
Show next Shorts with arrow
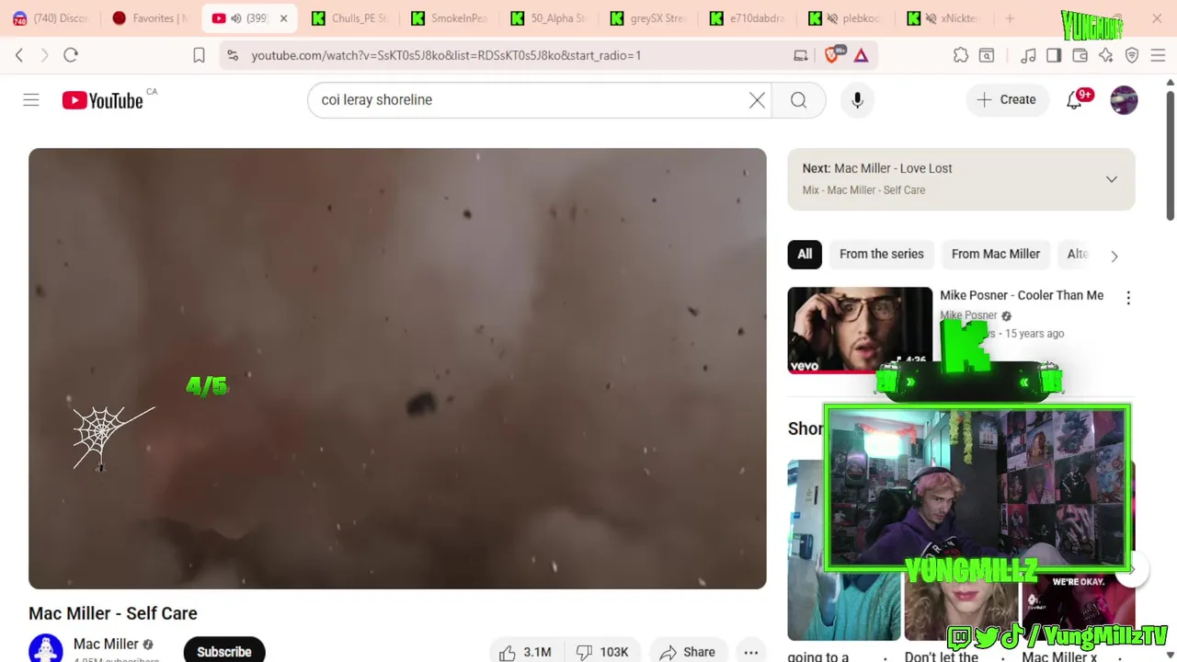click(1133, 570)
